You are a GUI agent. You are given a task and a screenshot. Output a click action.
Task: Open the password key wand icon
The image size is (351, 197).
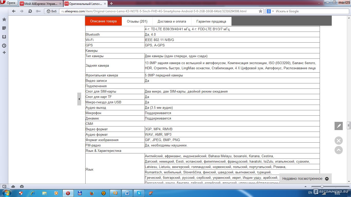point(38,11)
